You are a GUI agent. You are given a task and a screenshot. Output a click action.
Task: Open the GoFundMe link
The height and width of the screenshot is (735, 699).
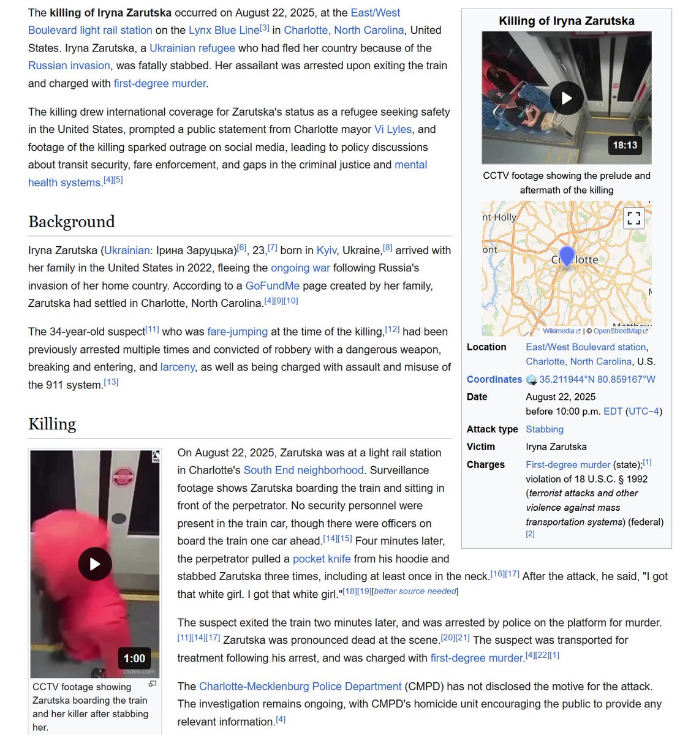click(x=273, y=285)
